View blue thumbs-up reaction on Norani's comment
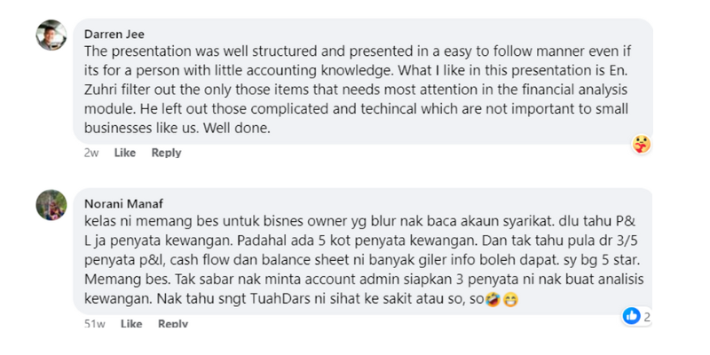Image resolution: width=710 pixels, height=355 pixels. [x=631, y=316]
